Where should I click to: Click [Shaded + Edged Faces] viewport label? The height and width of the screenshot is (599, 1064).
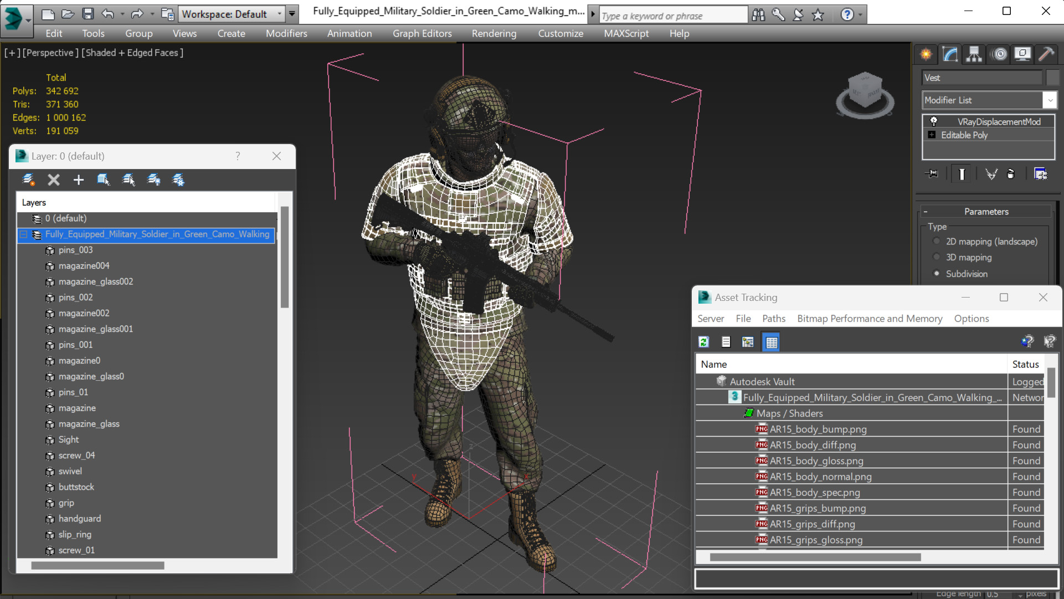pyautogui.click(x=132, y=53)
